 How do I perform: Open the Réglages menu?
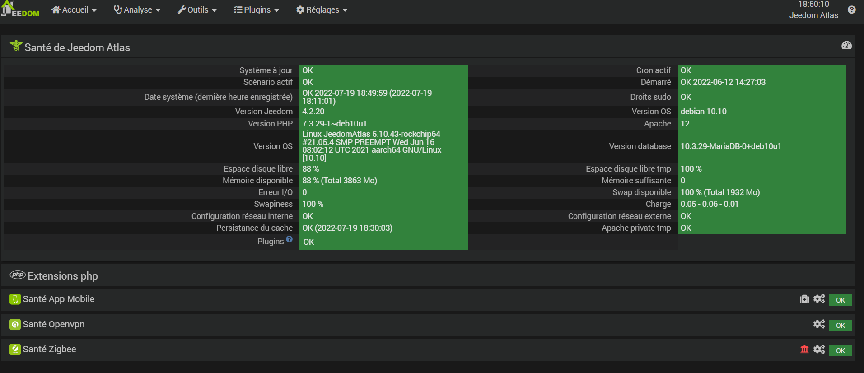[322, 10]
